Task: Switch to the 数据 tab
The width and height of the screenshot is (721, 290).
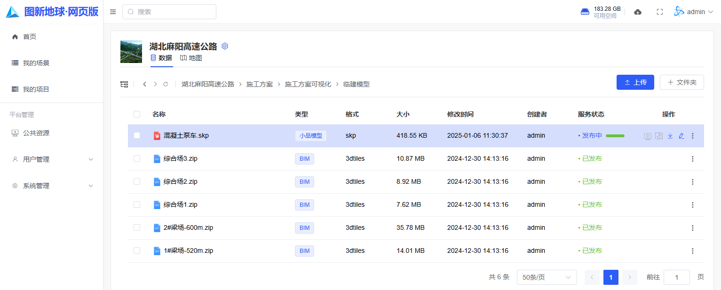Action: coord(161,58)
